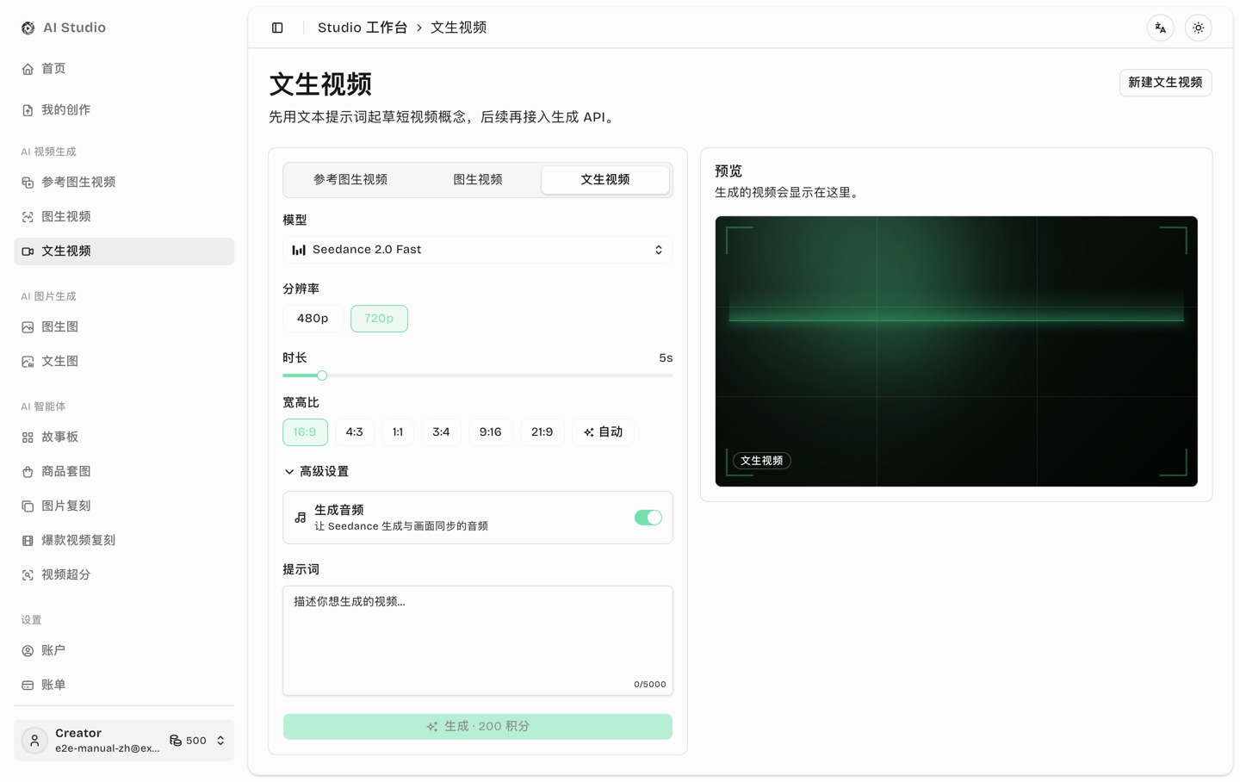Click the 5s duration value

tap(666, 358)
